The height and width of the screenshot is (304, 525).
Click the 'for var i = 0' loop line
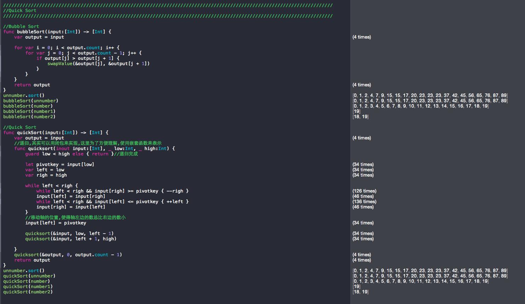point(67,48)
